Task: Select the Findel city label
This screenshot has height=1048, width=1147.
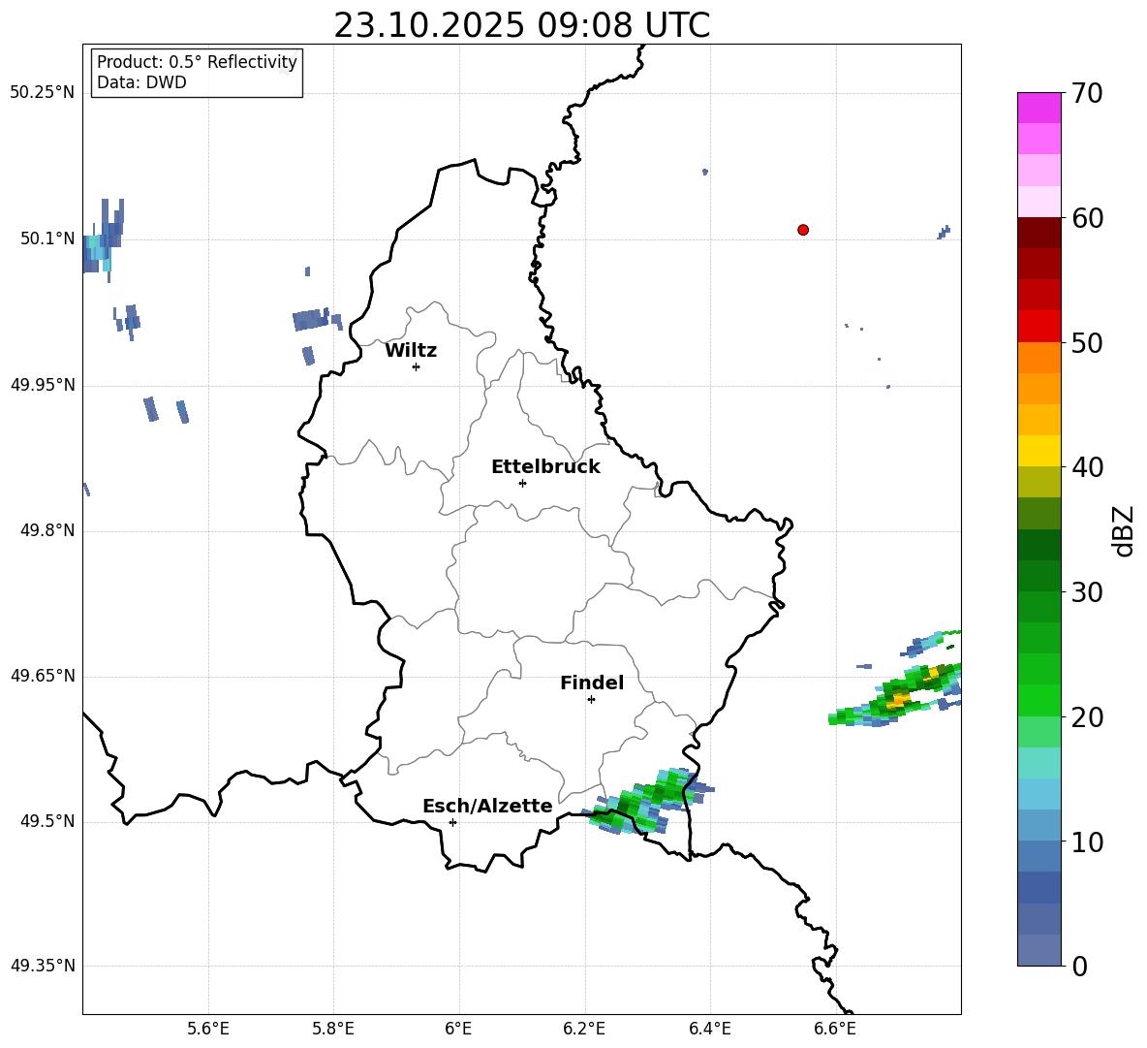Action: 592,683
